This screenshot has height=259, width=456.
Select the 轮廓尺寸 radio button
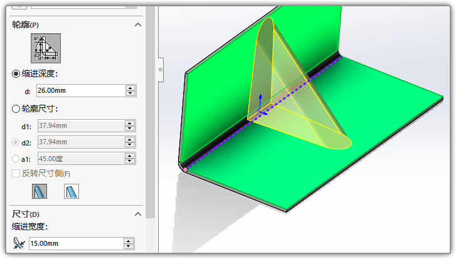point(16,108)
